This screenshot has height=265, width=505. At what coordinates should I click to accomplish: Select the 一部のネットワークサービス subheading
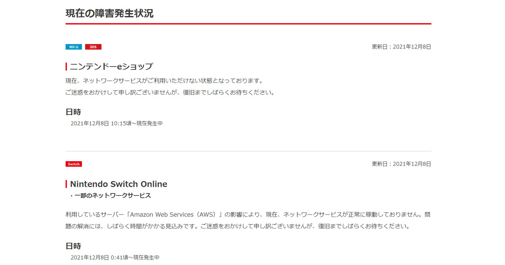110,196
